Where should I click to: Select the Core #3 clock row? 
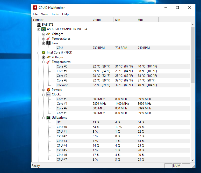(x=123, y=113)
